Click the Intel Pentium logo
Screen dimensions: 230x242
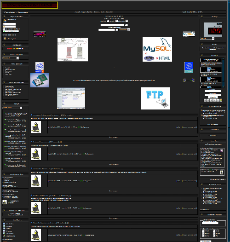click(x=40, y=68)
